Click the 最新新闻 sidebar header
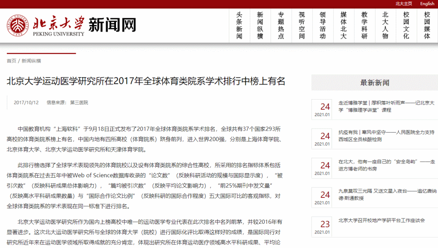 [375, 83]
